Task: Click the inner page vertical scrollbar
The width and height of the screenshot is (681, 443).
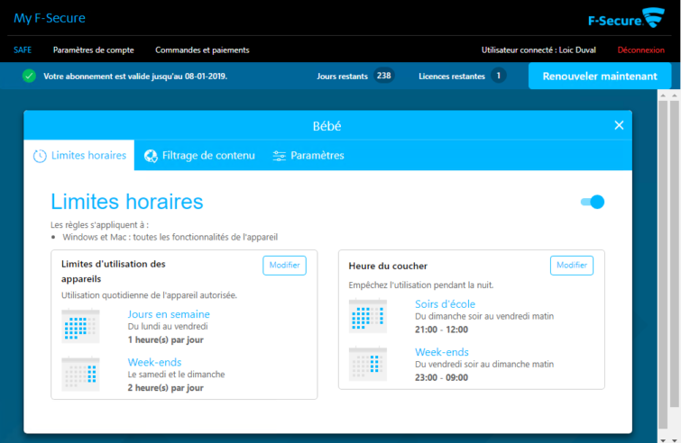Action: click(x=663, y=265)
